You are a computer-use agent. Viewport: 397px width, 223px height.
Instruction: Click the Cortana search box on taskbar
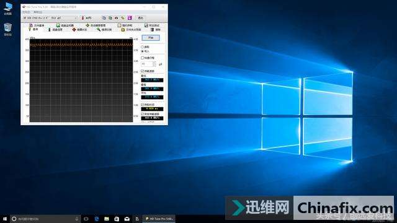[45, 219]
